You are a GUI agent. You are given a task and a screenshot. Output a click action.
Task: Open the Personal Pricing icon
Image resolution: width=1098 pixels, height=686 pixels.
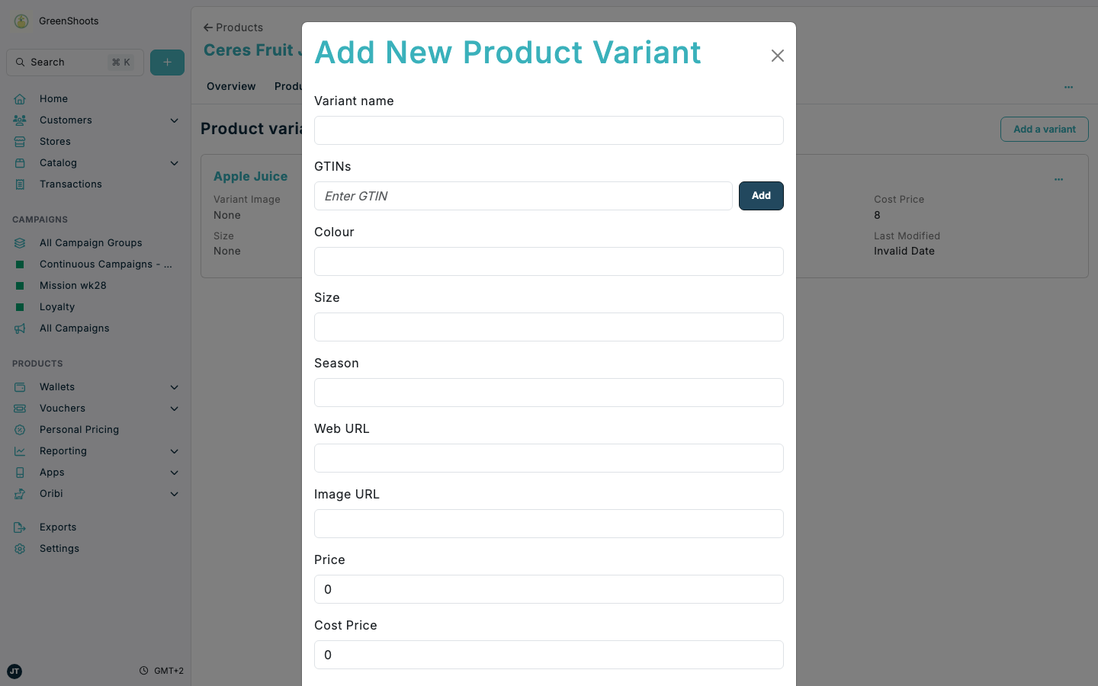click(x=21, y=429)
